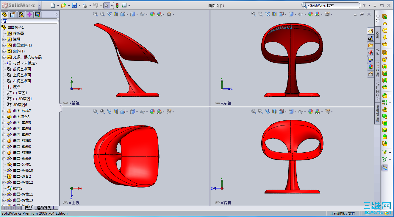
Task: Open Design Library icon in task pane
Action: [x=371, y=38]
